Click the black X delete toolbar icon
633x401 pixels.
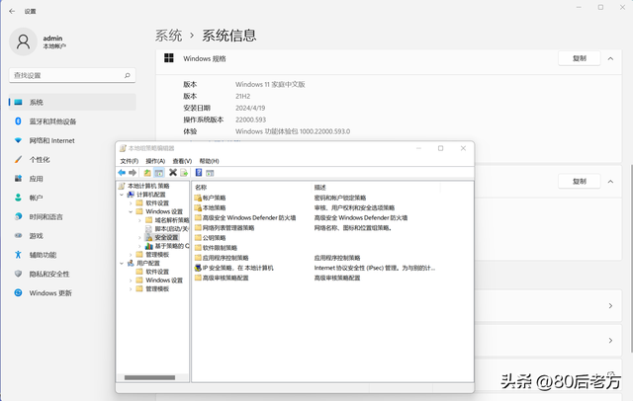point(173,173)
